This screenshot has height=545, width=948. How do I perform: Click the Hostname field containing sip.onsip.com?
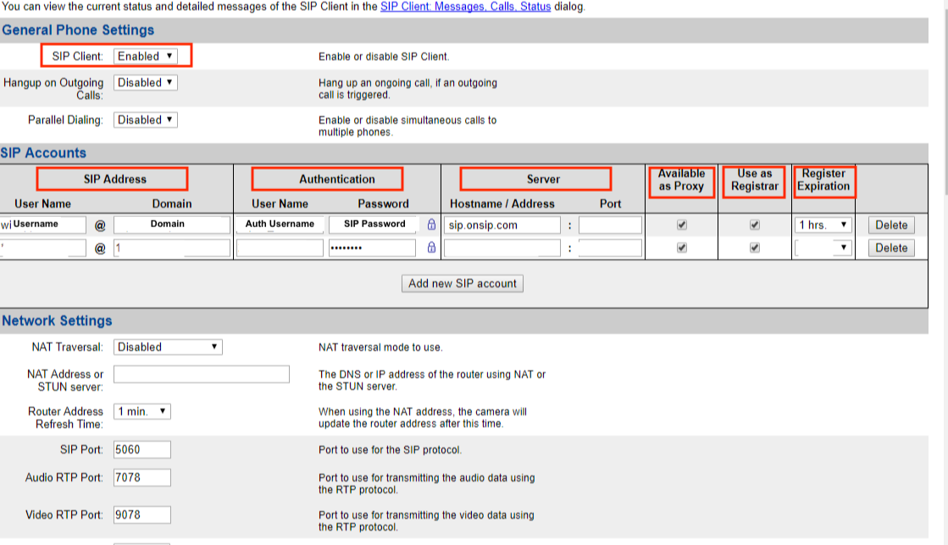(502, 225)
